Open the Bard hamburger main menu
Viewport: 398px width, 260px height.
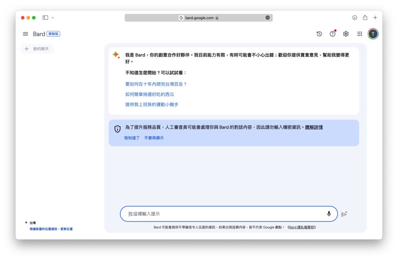[x=26, y=34]
